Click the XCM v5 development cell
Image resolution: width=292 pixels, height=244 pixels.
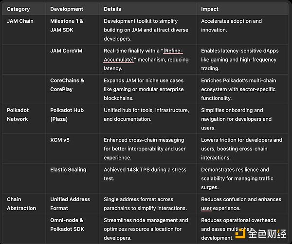(60, 140)
